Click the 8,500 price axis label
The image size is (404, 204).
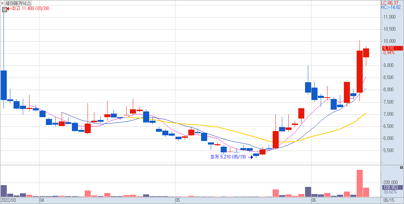389,78
